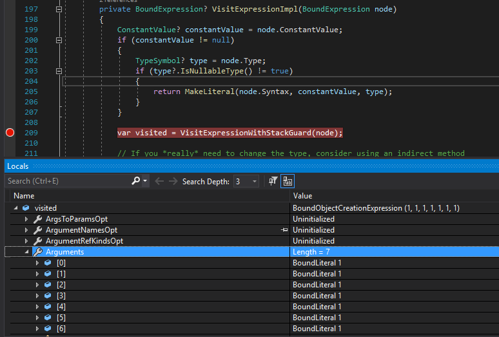This screenshot has width=499, height=337.
Task: Expand array element [4]
Action: (37, 307)
